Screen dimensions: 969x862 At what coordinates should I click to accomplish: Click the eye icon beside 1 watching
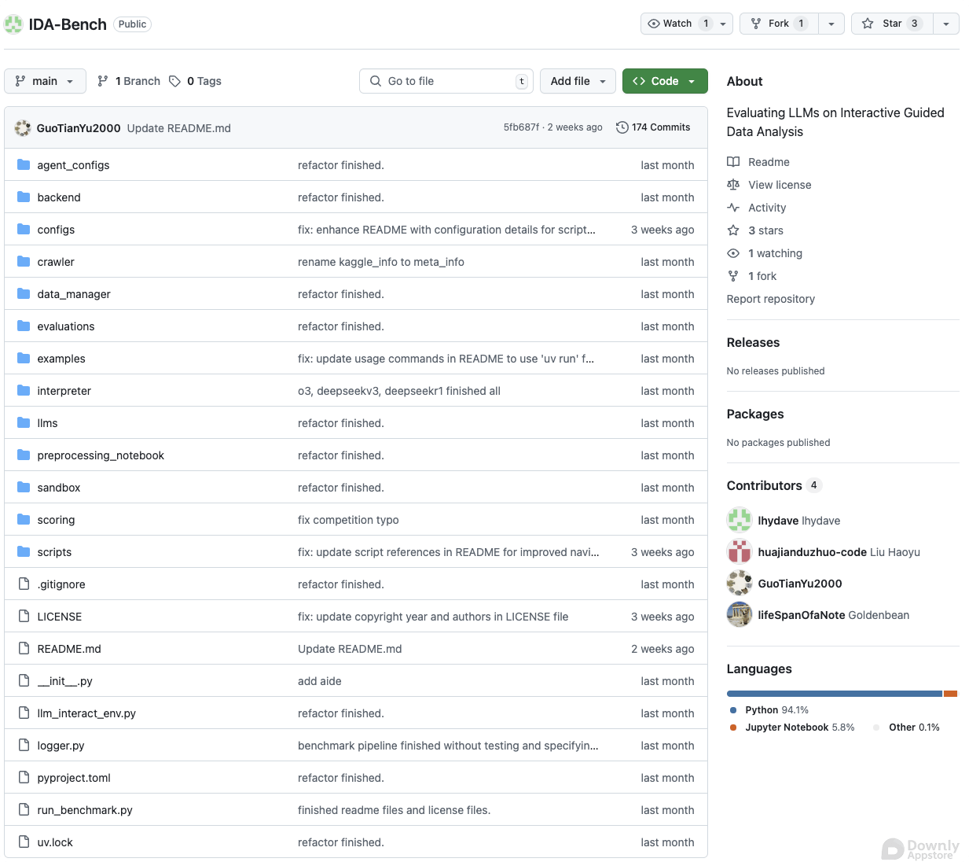click(x=733, y=253)
